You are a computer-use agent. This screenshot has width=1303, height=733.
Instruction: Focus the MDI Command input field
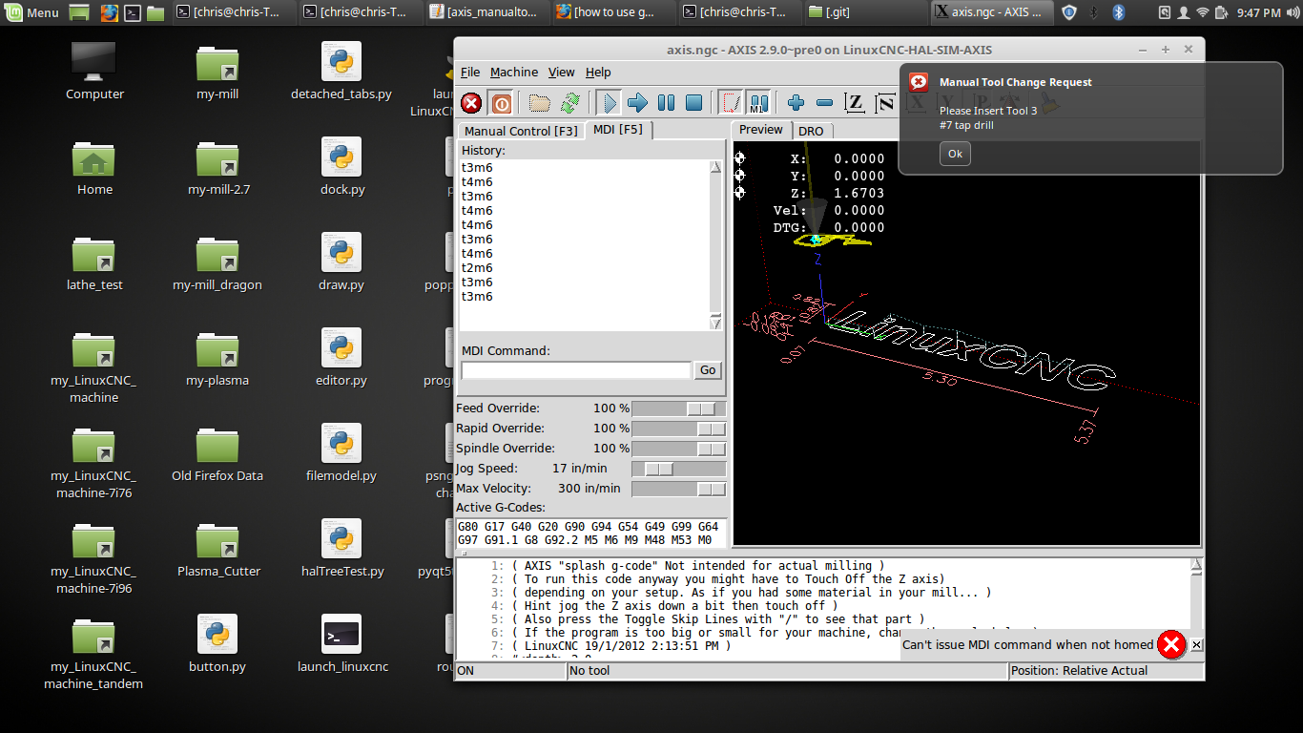pyautogui.click(x=576, y=370)
